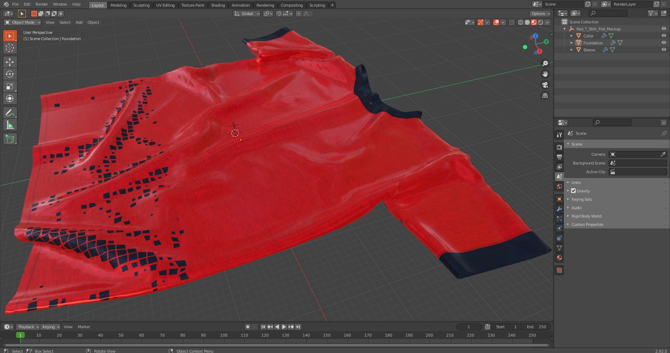
Task: Click the Camera field in Scene
Action: pos(638,154)
